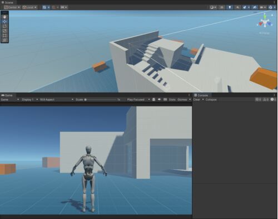This screenshot has height=219, width=278.
Task: Toggle 2D view mode in Scene
Action: tap(222, 7)
